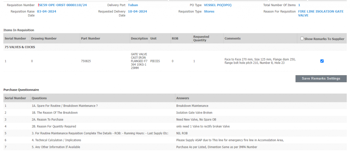Viewport: 350px width, 152px height.
Task: Uncheck the remarks checkbox for item 1
Action: coord(322,61)
